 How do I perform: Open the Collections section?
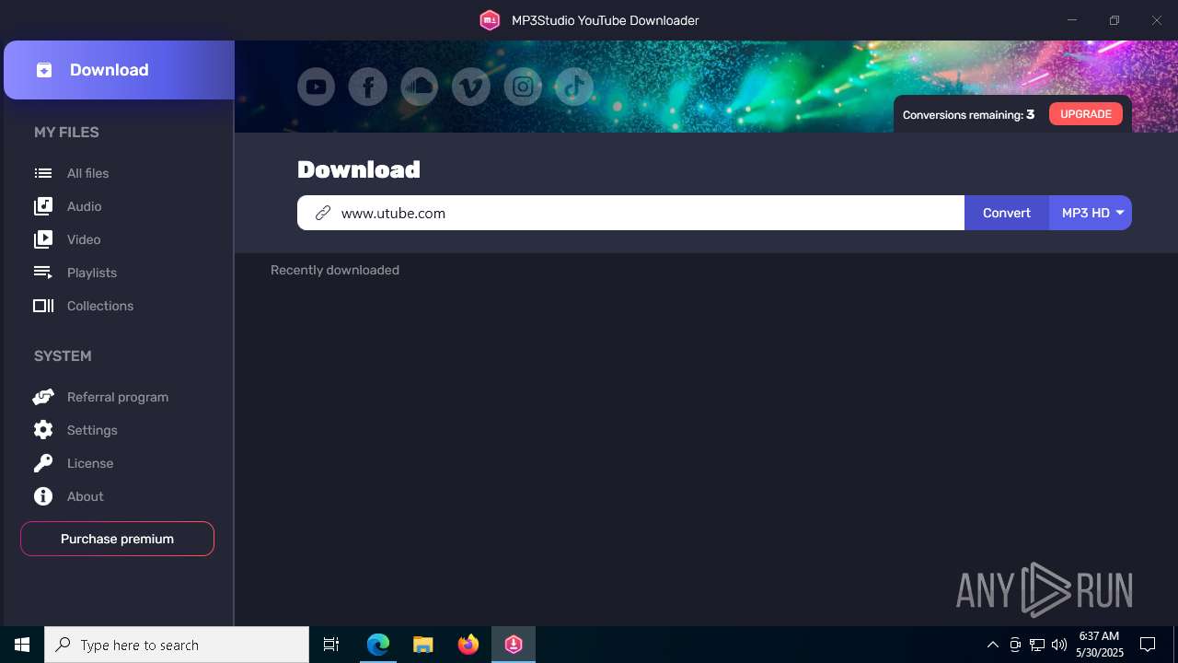click(100, 306)
